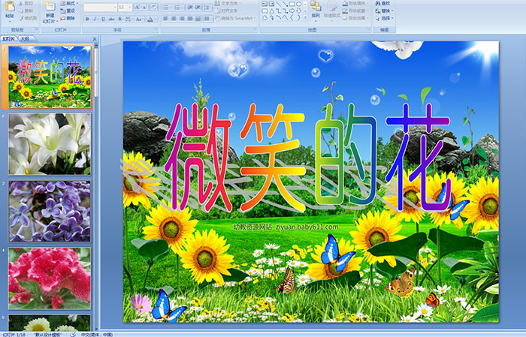
Task: Switch to the 幻灯片 slides pane tab
Action: click(x=9, y=39)
